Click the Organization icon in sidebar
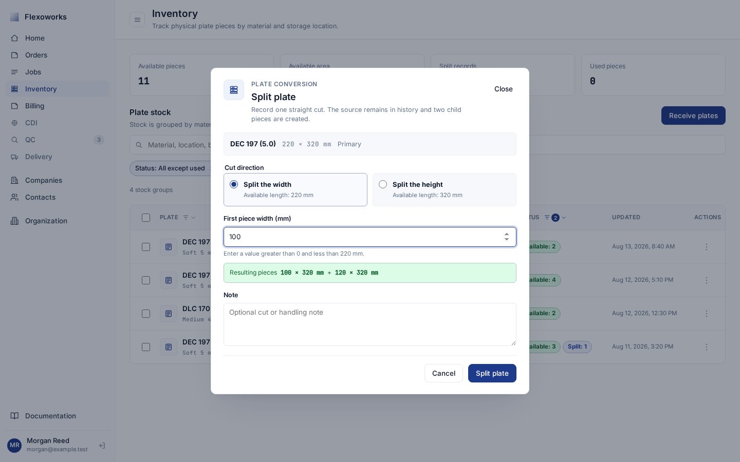Viewport: 740px width, 462px height. [x=14, y=221]
